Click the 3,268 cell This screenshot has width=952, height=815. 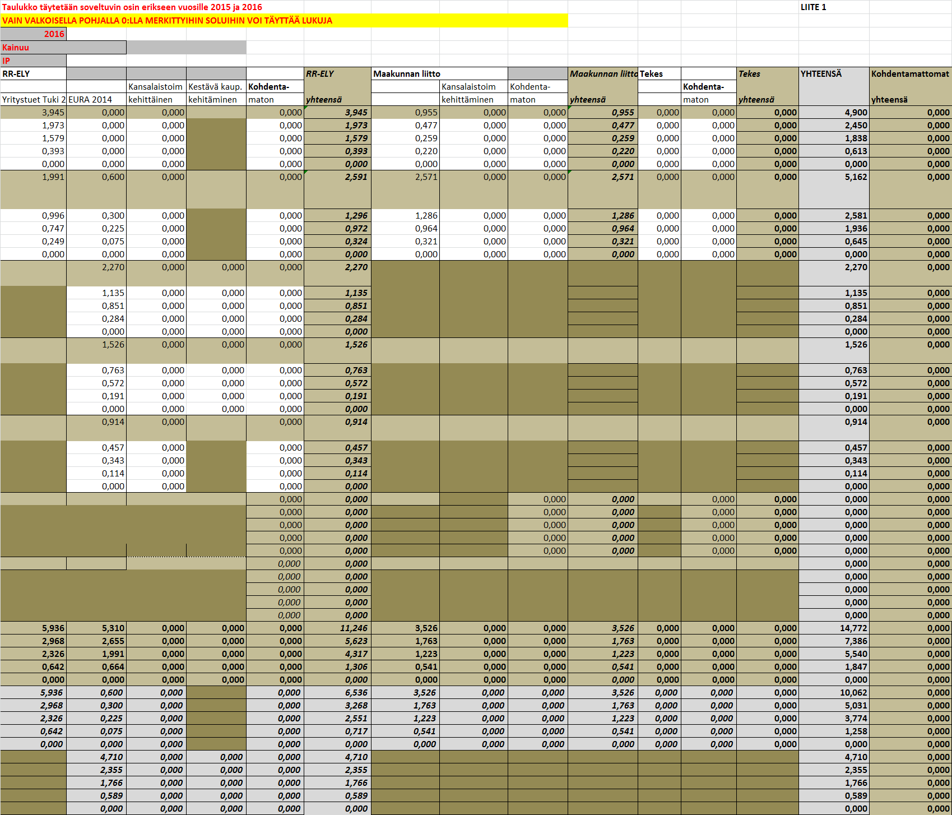(x=337, y=705)
